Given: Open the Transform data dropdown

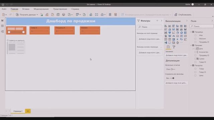Looking at the screenshot, I should pos(80,15).
